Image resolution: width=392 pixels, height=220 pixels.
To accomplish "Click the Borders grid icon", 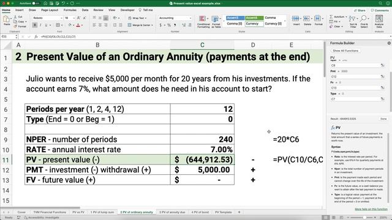I will [58, 25].
